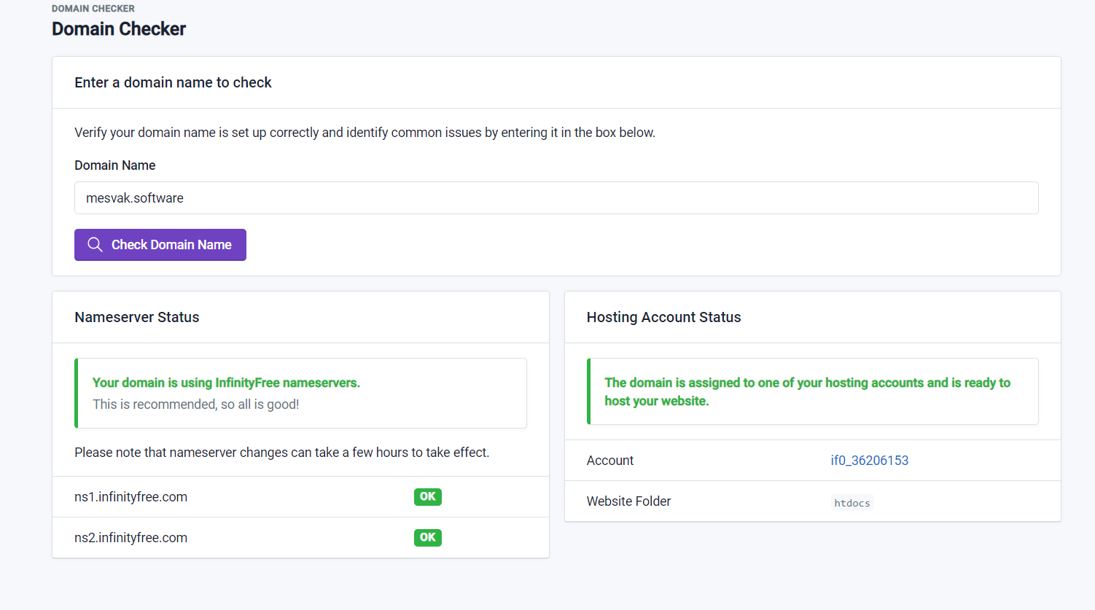
Task: Click the htdocs website folder value
Action: tap(852, 503)
